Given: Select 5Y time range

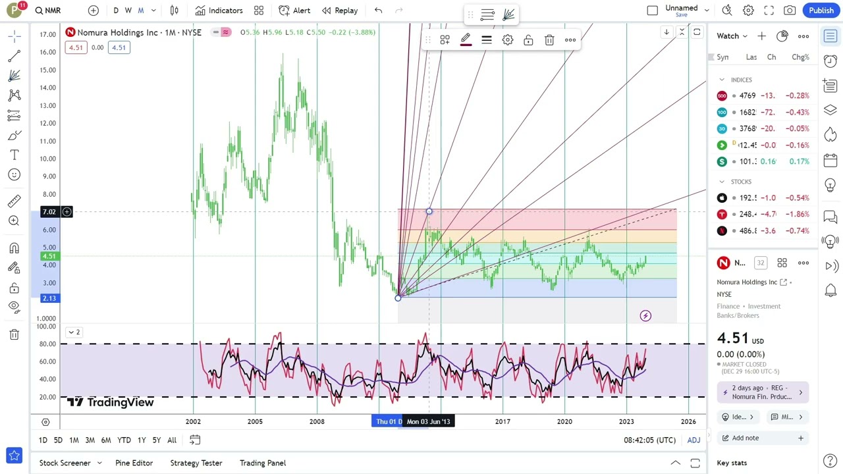Looking at the screenshot, I should (156, 440).
